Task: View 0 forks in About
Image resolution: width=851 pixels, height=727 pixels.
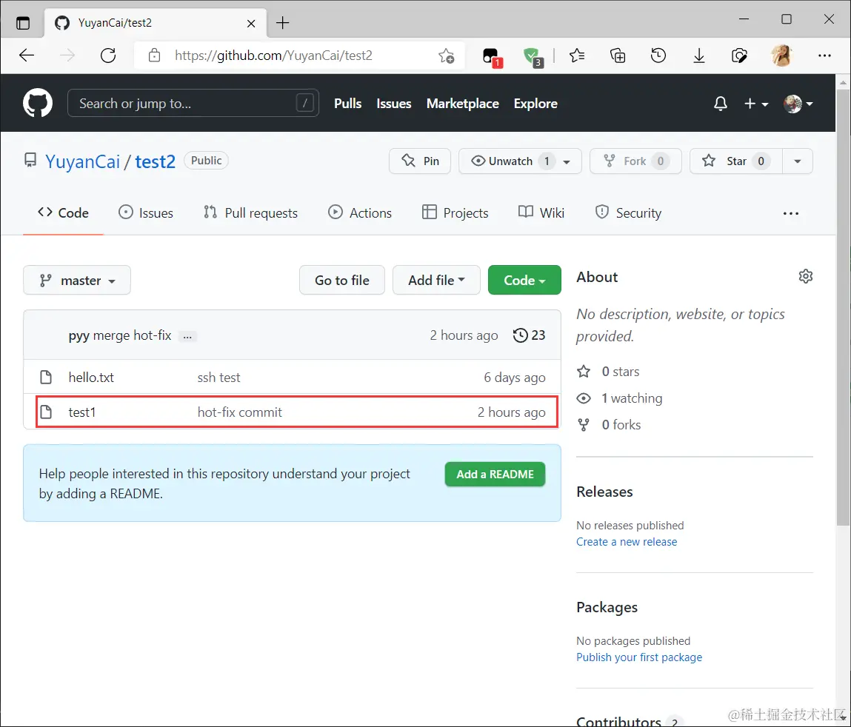Action: (609, 425)
